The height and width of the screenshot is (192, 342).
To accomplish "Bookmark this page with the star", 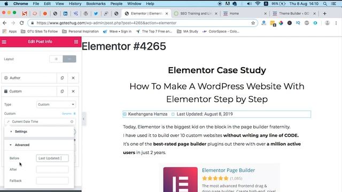I will (x=253, y=23).
